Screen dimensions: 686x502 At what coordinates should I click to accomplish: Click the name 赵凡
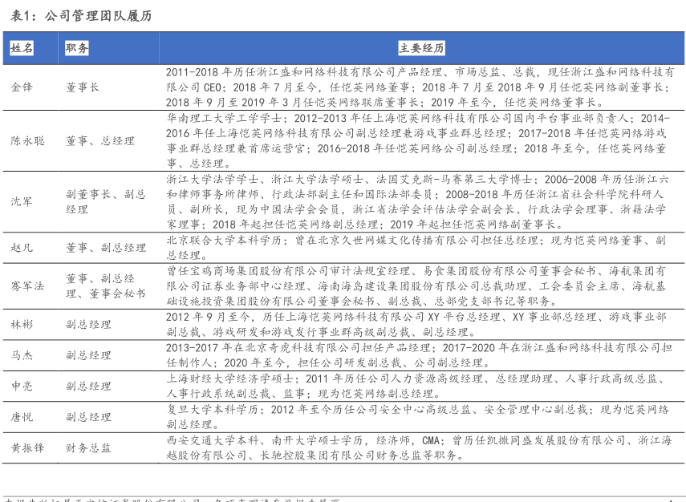[x=22, y=248]
